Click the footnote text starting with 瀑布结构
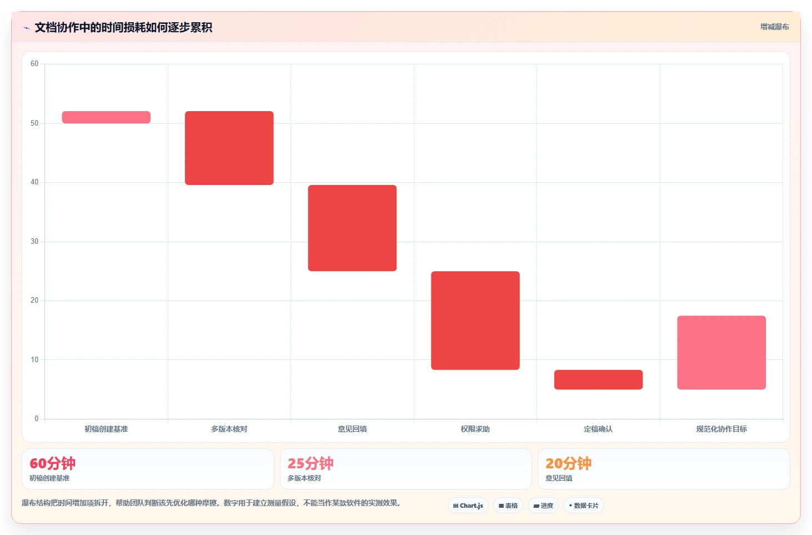Viewport: 812px width, 535px height. 212,503
